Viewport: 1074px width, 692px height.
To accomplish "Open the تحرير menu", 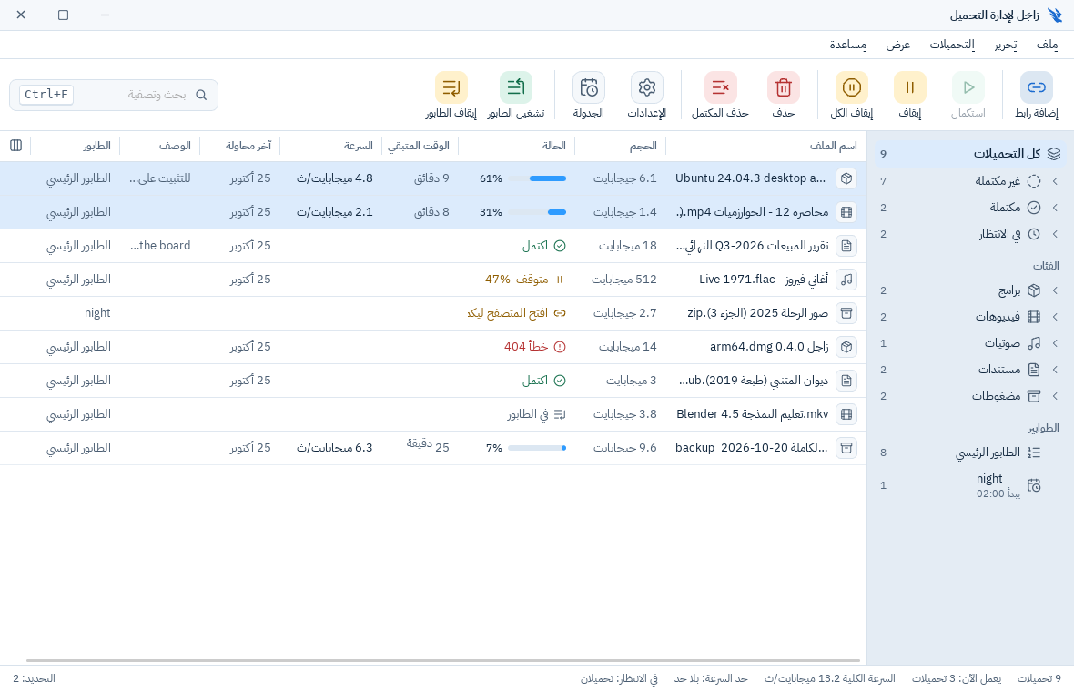I will coord(1006,45).
